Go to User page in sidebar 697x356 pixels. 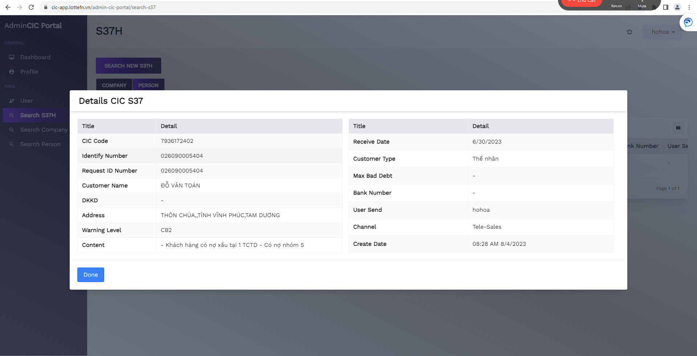tap(26, 101)
